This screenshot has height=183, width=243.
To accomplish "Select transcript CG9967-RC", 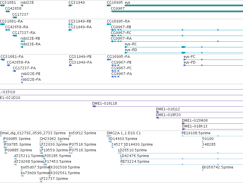I will click(121, 33).
